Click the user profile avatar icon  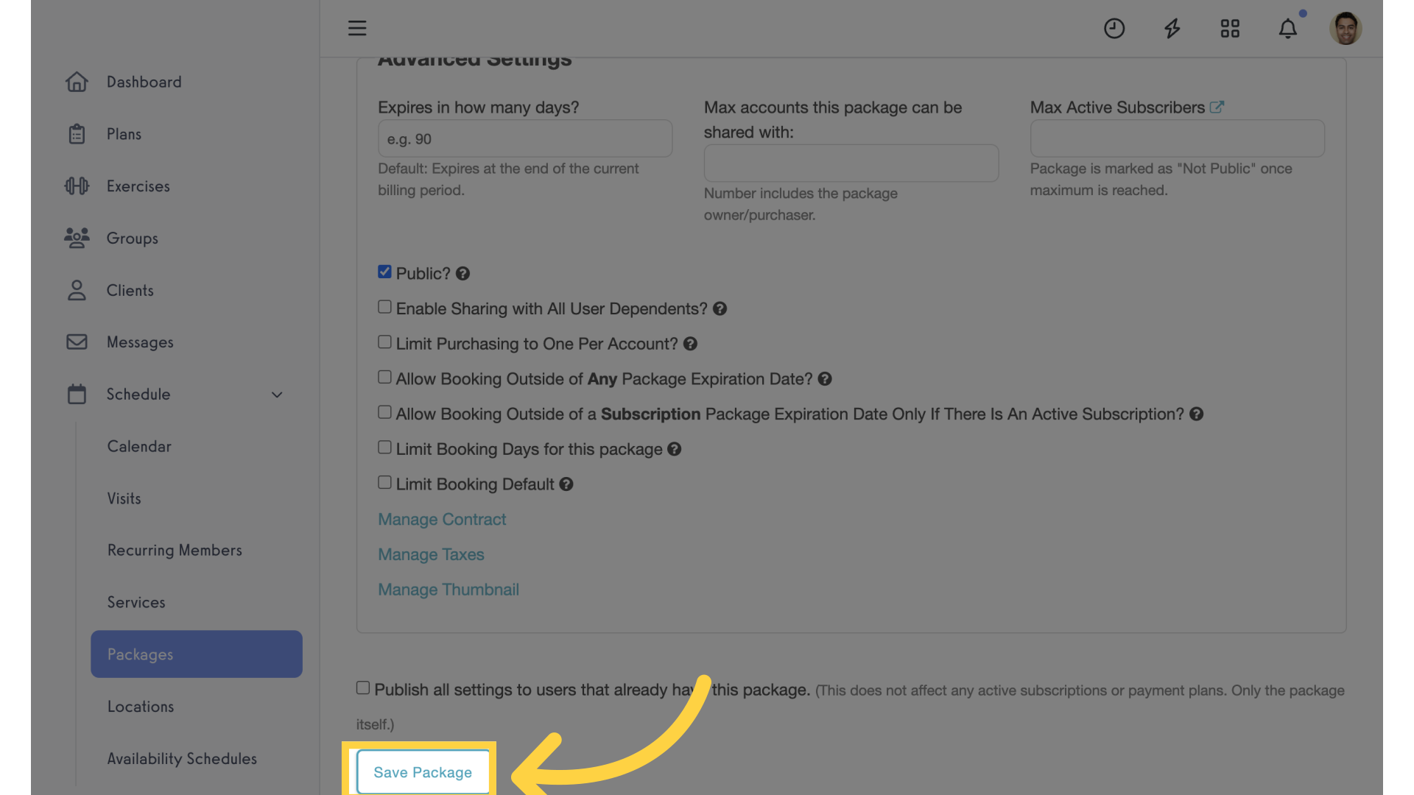click(1346, 28)
